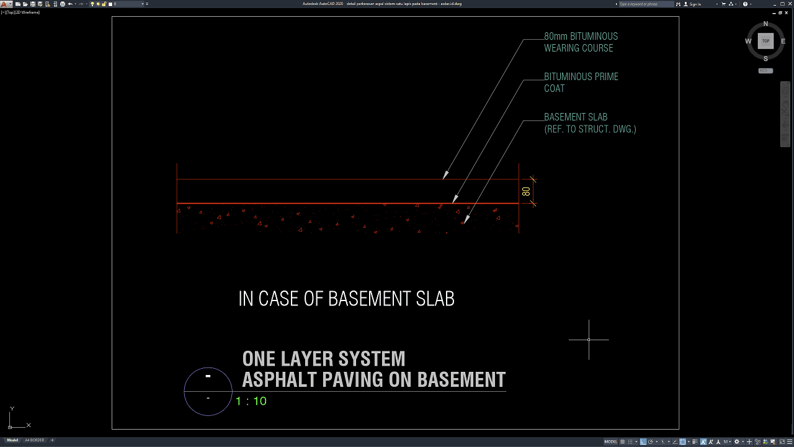Click the Undo arrow icon
This screenshot has height=447, width=794.
point(69,4)
